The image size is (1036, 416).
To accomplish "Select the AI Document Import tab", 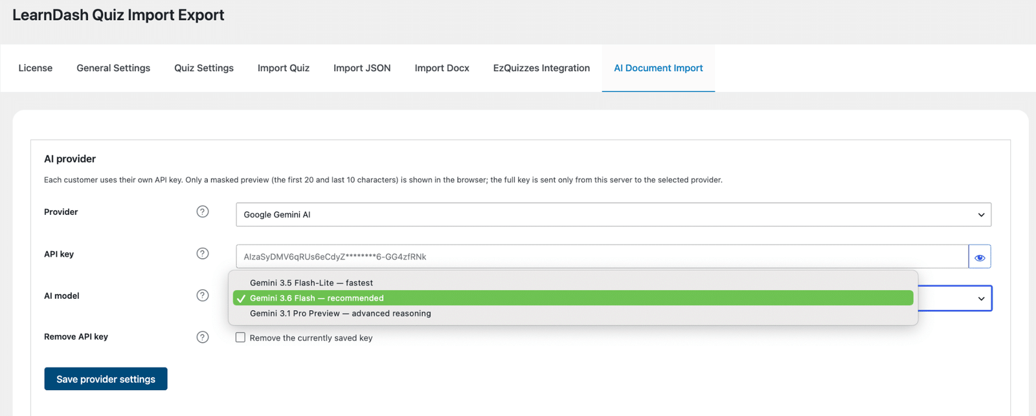I will click(x=659, y=68).
